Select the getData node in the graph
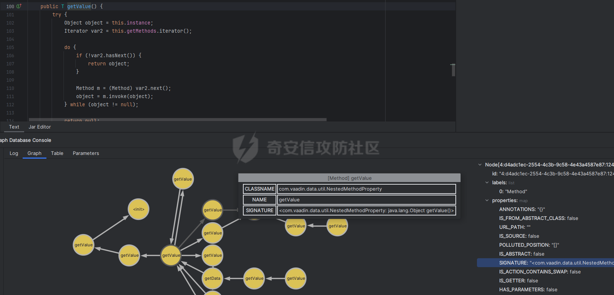 pos(212,278)
